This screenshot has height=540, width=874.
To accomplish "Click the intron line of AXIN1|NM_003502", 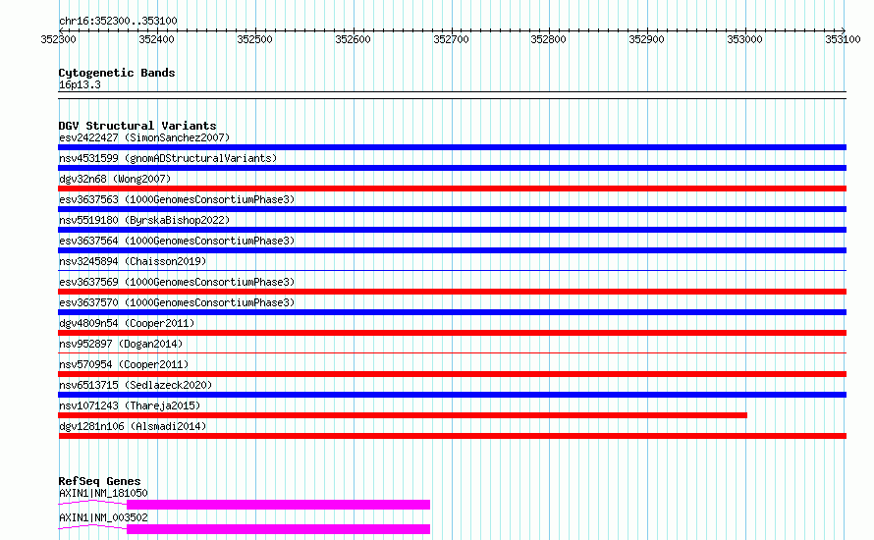I will pos(92,527).
